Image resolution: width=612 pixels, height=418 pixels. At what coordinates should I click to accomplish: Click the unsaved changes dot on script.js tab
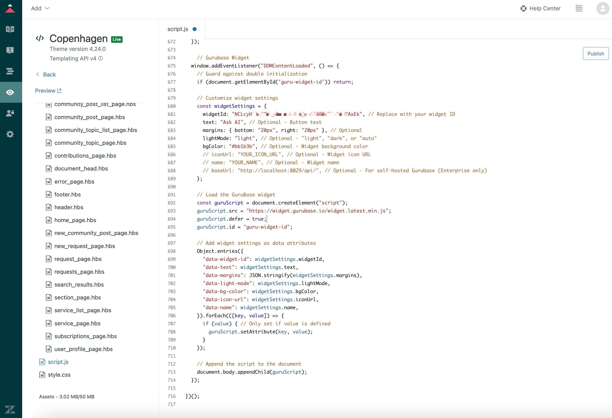195,29
